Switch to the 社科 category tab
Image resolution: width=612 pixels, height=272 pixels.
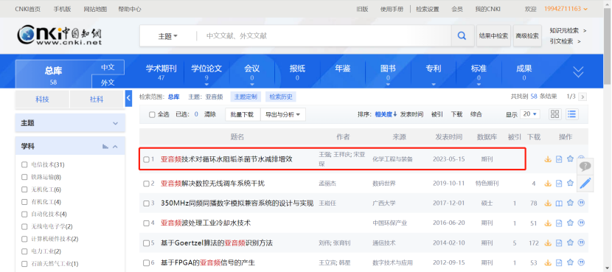click(97, 100)
